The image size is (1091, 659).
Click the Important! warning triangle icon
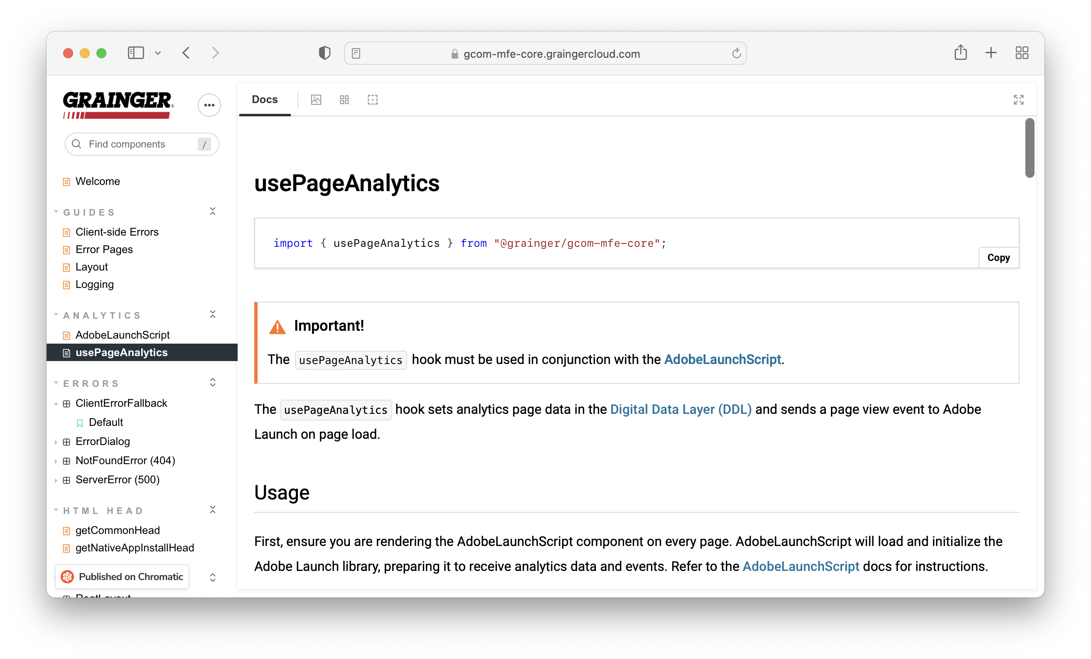(x=278, y=327)
